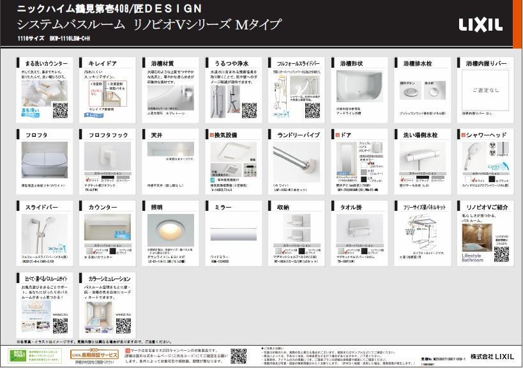523x368 pixels.
Task: Select the 浴槽形状 bathtub image
Action: 358,87
